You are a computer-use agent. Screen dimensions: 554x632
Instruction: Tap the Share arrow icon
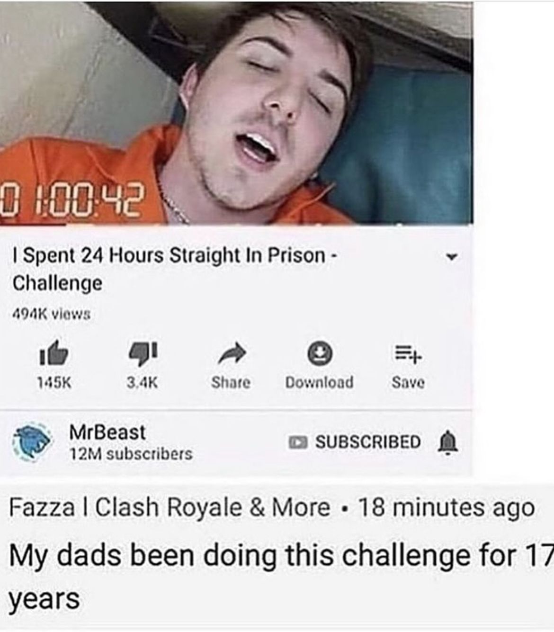(x=232, y=353)
